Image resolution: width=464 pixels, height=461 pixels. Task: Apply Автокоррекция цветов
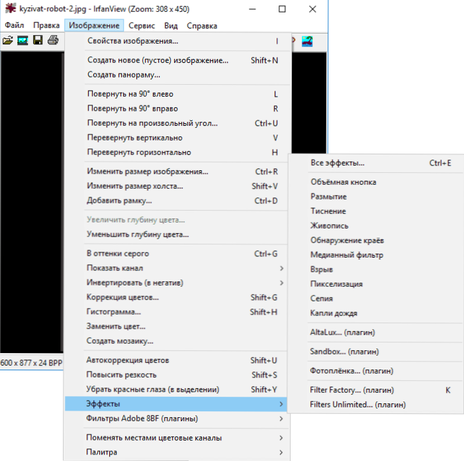pos(177,360)
